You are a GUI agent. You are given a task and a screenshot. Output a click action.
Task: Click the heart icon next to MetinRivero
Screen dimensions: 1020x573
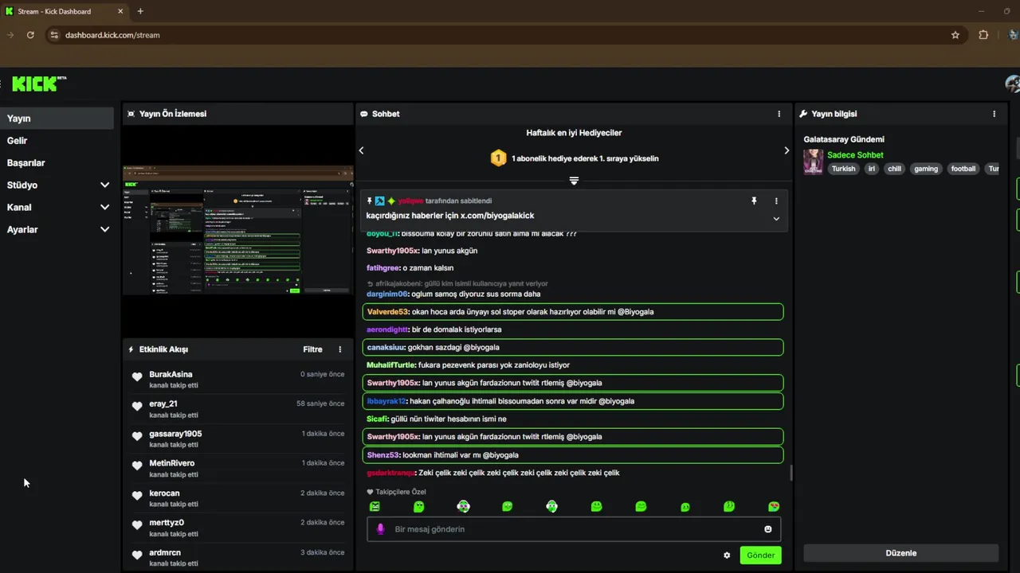point(137,466)
